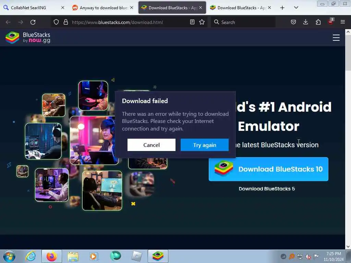The width and height of the screenshot is (351, 263).
Task: Click the uBlock Origin extension icon
Action: point(330,22)
